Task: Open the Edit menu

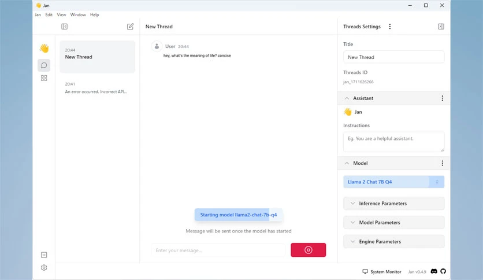Action: (49, 15)
